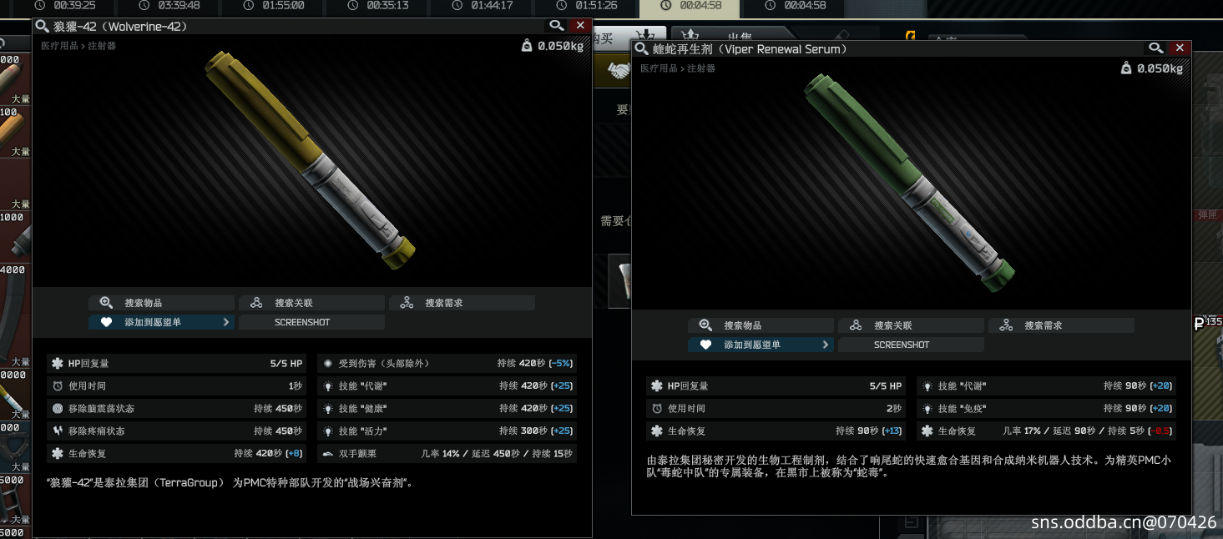Click magnifier icon in Viper Renewal Serum title bar
This screenshot has width=1223, height=539.
(1156, 48)
